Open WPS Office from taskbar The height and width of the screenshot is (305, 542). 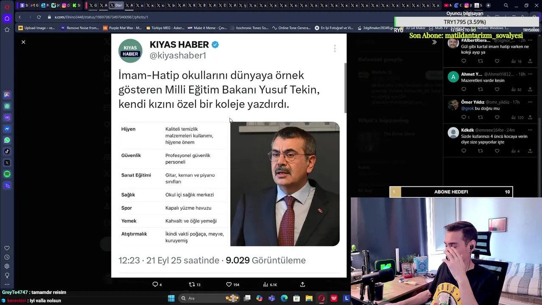point(334,298)
